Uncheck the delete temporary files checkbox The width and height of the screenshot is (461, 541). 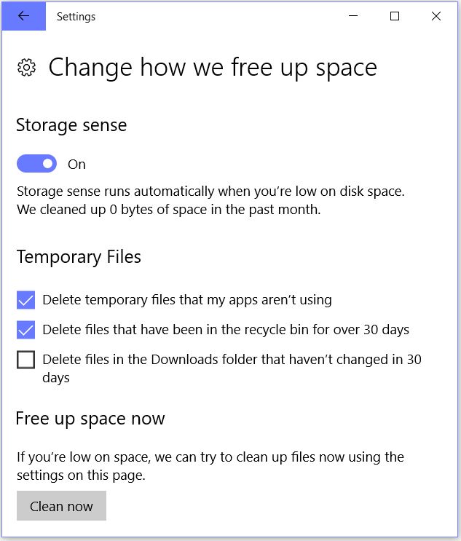coord(26,300)
